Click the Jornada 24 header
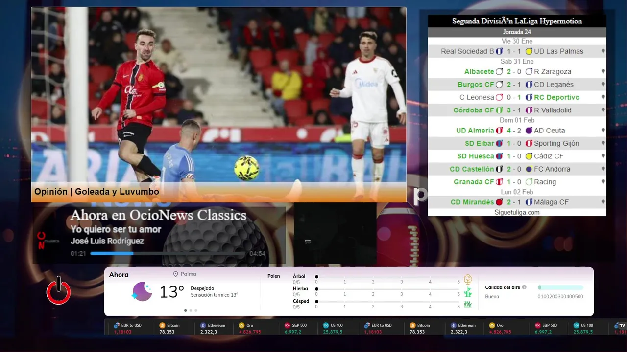 [517, 32]
